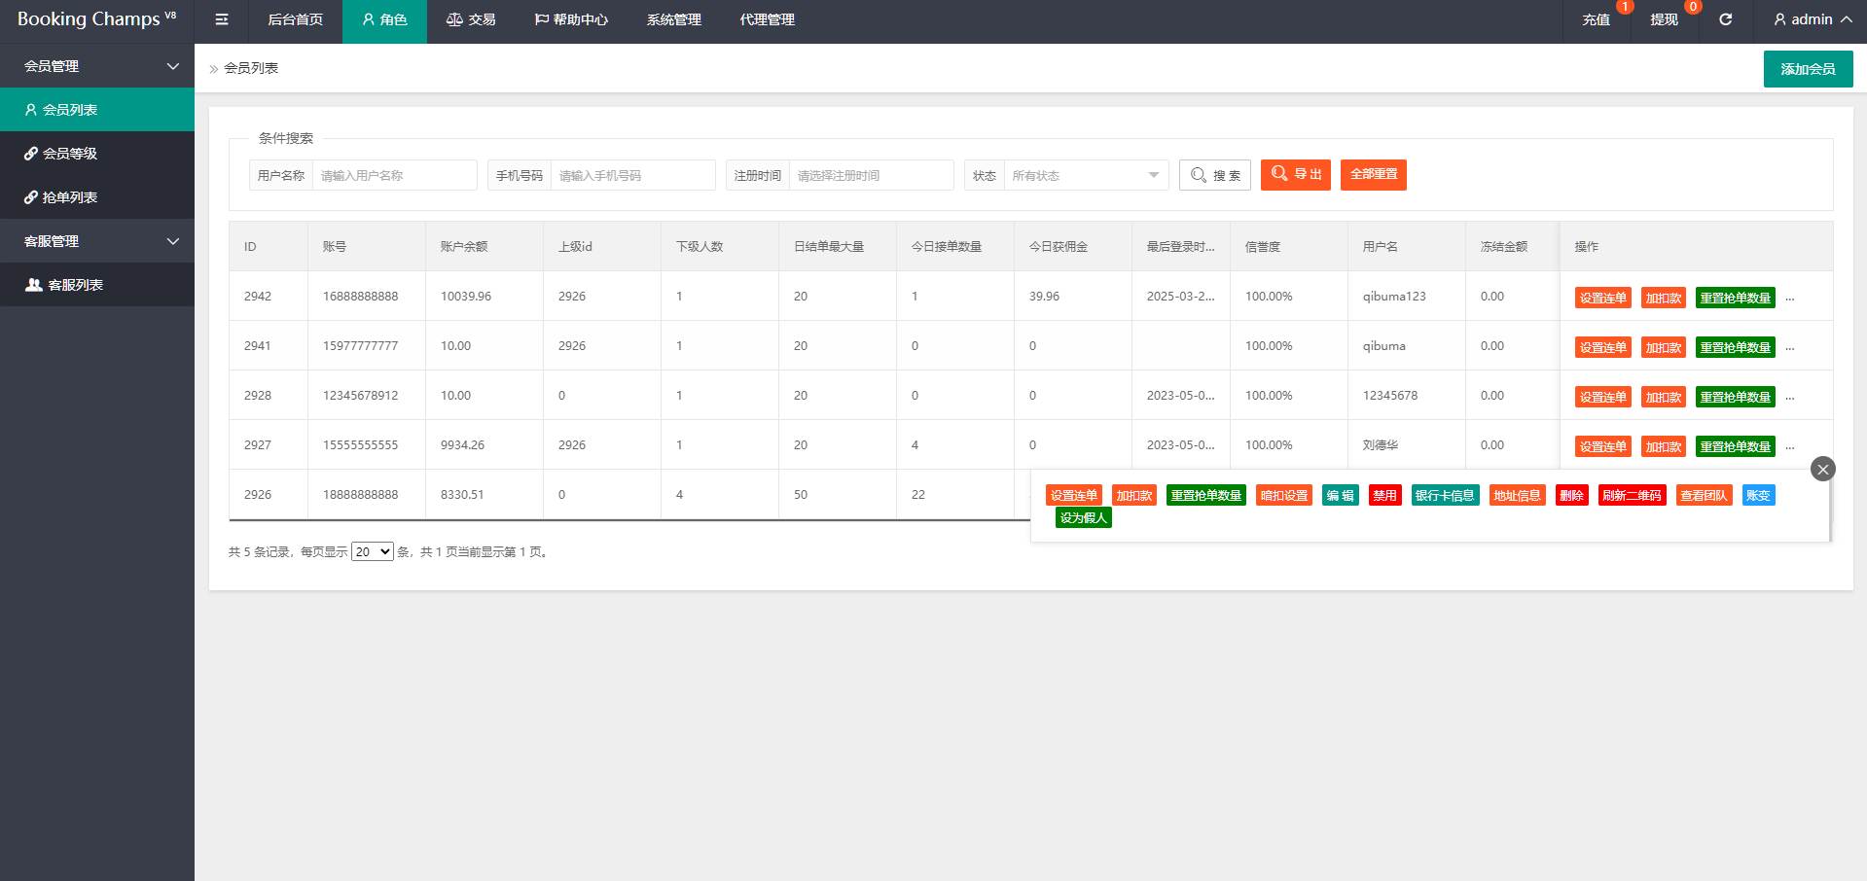
Task: Close the expanded actions popup
Action: pyautogui.click(x=1822, y=469)
